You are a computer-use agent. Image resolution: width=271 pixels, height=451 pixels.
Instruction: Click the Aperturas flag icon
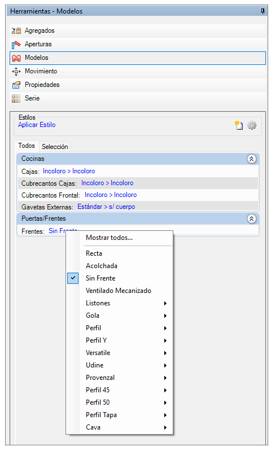coord(16,44)
